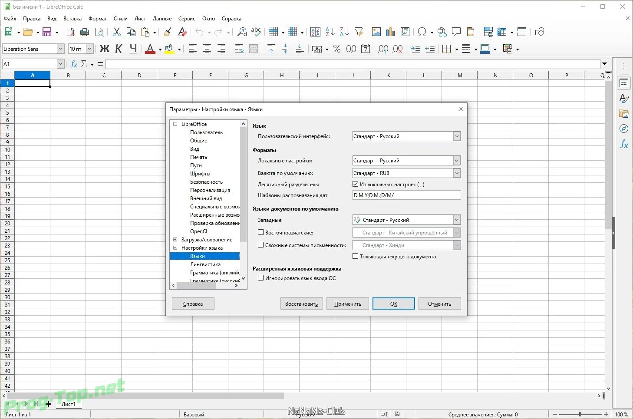Viewport: 633px width, 419px height.
Task: Click the Insert image icon
Action: pyautogui.click(x=376, y=32)
